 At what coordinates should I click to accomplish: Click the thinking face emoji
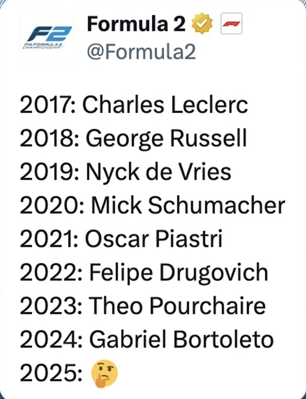point(104,372)
